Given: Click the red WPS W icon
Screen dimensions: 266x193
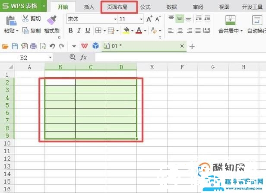Looking at the screenshot, I should (x=84, y=46).
